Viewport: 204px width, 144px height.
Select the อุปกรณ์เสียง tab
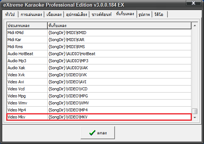click(x=76, y=14)
